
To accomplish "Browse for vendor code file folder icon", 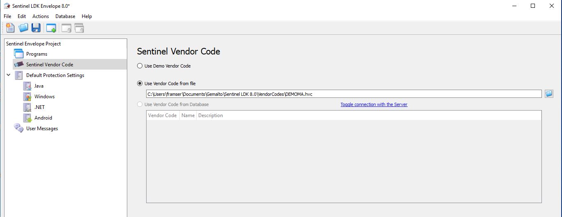I will pyautogui.click(x=549, y=94).
